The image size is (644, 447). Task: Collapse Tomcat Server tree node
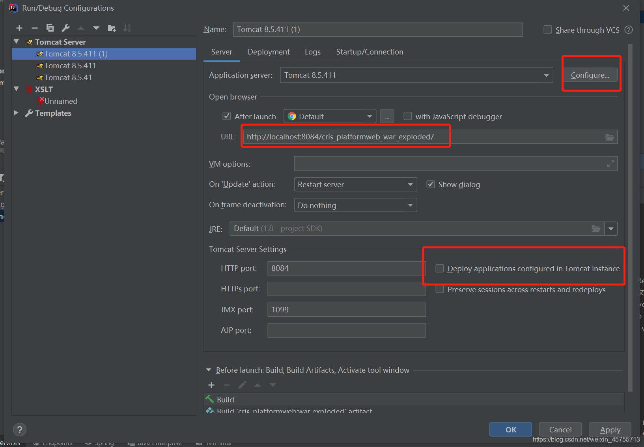pos(17,41)
